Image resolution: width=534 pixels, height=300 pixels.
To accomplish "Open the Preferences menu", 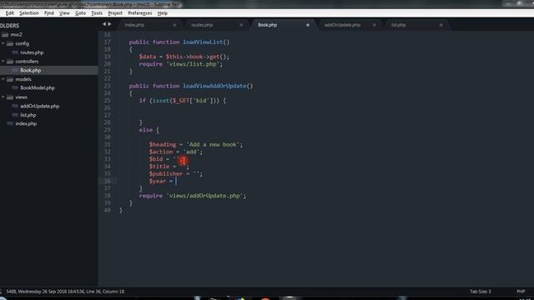I will pyautogui.click(x=139, y=13).
